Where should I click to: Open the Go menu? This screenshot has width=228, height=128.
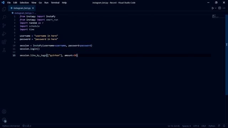pyautogui.click(x=40, y=2)
